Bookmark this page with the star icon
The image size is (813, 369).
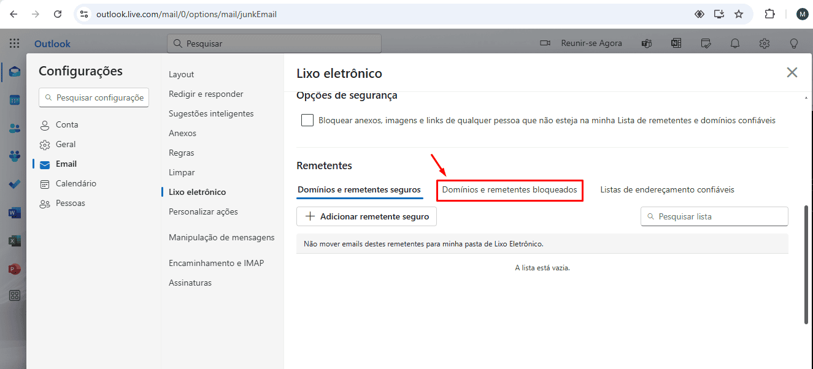pyautogui.click(x=739, y=13)
